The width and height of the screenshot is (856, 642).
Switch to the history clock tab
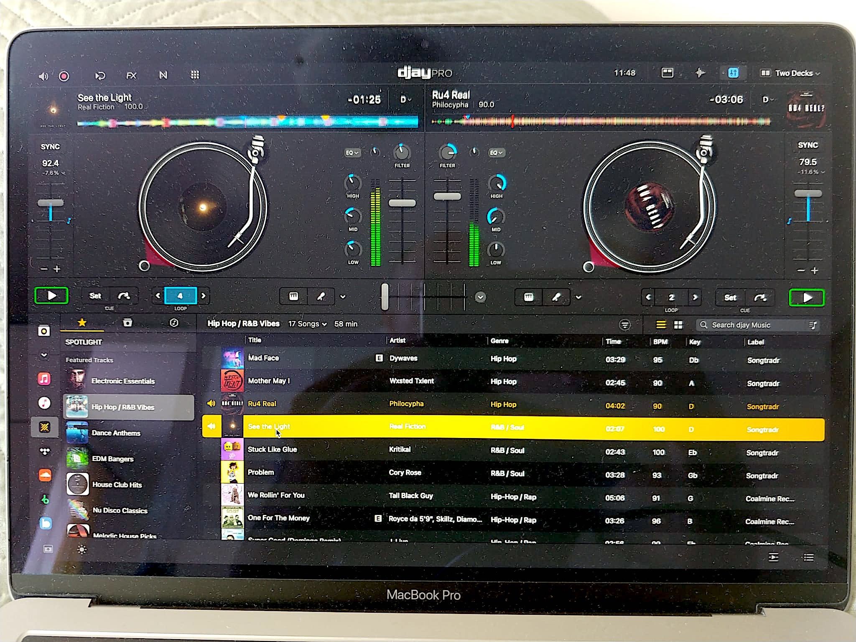coord(174,323)
